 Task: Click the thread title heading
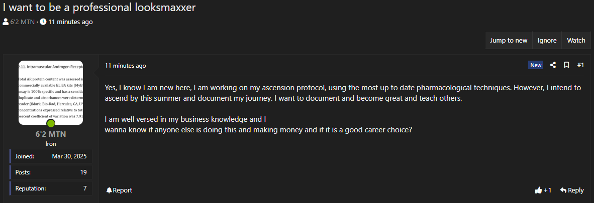tap(99, 8)
